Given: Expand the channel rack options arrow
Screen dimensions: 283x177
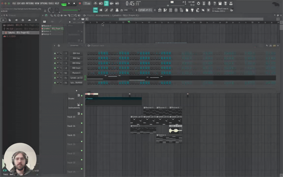Looking at the screenshot, I should click(54, 45).
